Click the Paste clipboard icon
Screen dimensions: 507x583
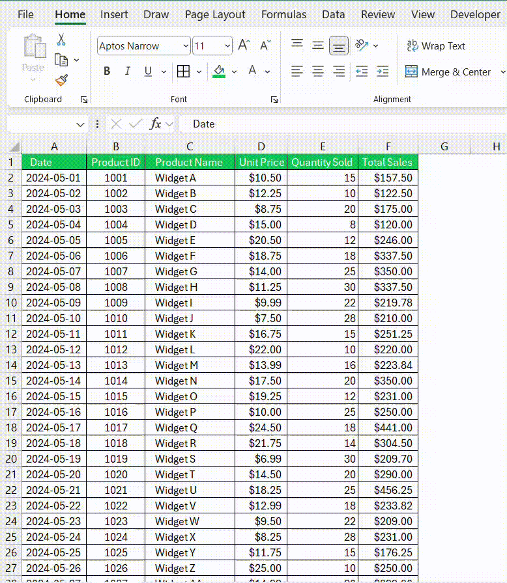coord(35,46)
